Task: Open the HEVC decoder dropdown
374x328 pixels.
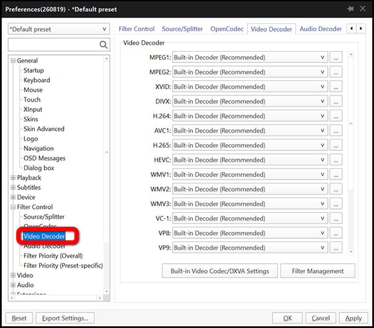Action: (x=250, y=160)
